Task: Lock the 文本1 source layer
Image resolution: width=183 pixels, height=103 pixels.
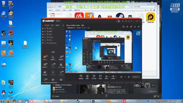Action: [x=45, y=29]
